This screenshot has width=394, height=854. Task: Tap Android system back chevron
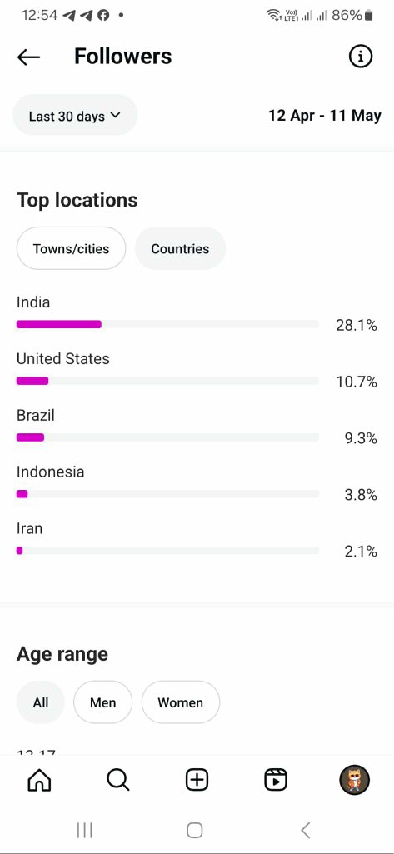[306, 830]
